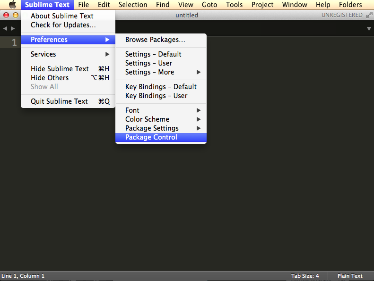Click the Line 1, Column 1 status text

23,276
